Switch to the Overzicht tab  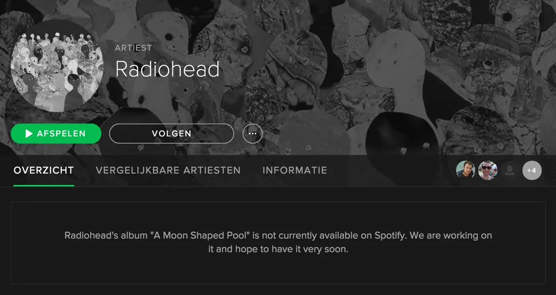44,170
